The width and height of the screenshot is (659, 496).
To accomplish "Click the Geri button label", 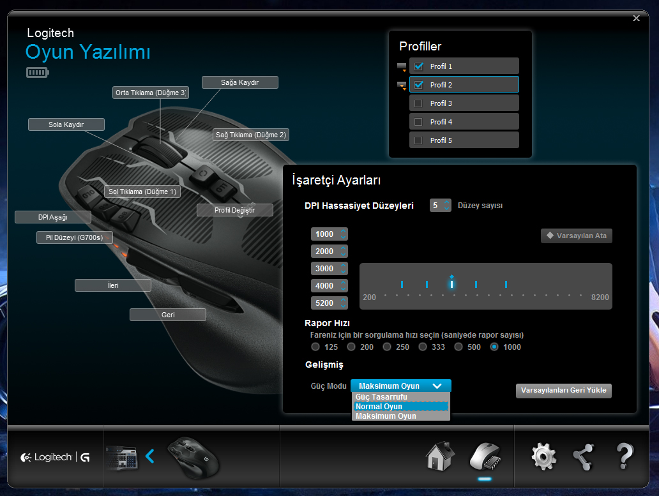I will [168, 315].
